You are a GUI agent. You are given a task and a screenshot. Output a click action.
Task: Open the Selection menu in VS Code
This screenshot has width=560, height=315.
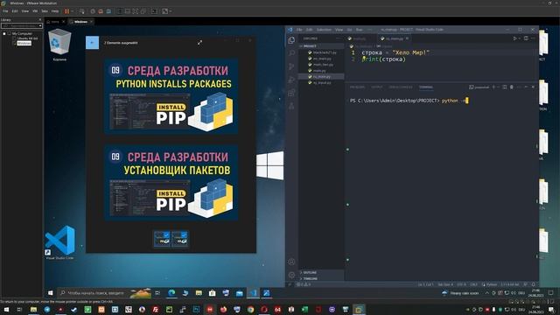[324, 30]
